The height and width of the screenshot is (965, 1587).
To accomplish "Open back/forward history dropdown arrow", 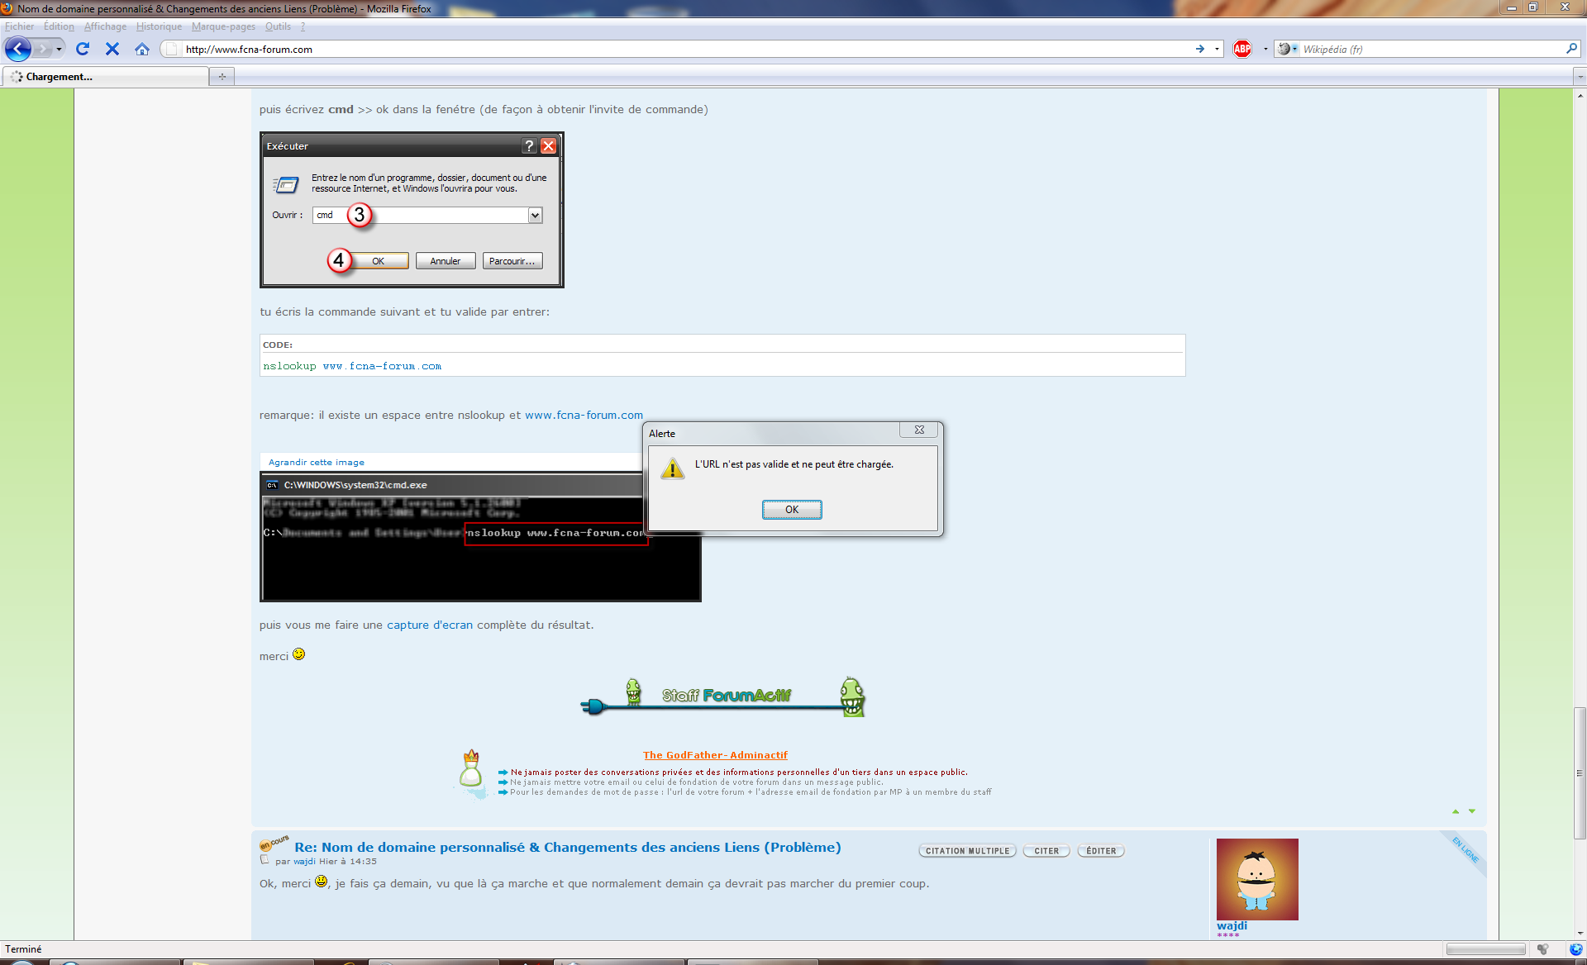I will 59,49.
